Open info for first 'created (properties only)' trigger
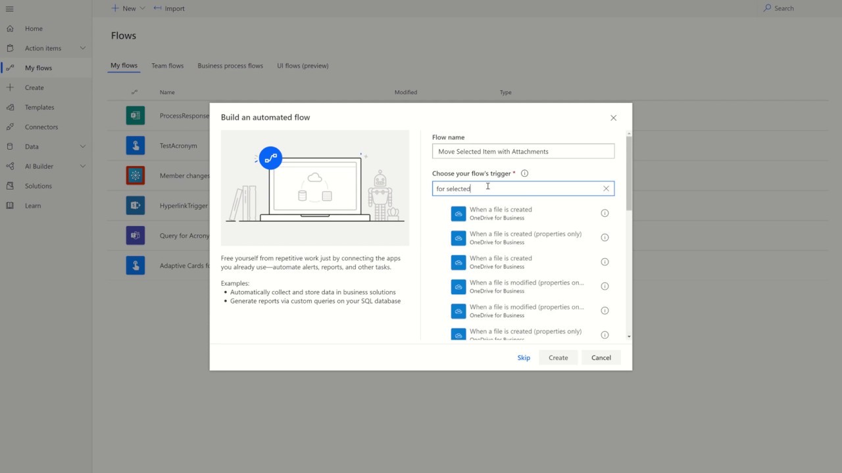This screenshot has width=842, height=473. coord(605,237)
